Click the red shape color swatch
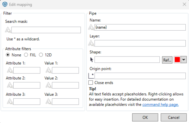 [x=177, y=60]
